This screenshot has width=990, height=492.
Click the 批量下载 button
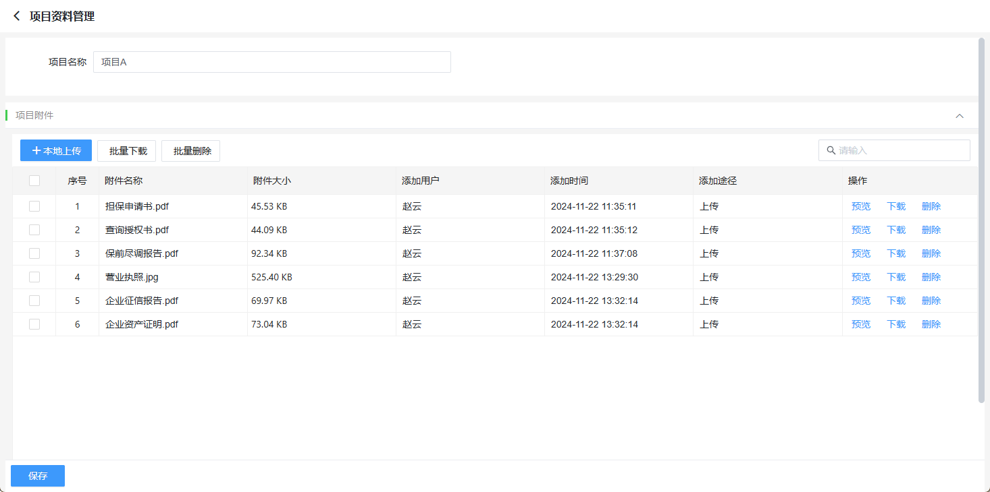tap(127, 151)
